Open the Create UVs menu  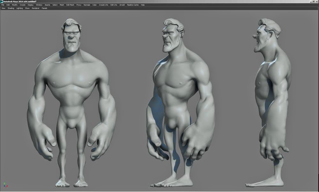[104, 5]
